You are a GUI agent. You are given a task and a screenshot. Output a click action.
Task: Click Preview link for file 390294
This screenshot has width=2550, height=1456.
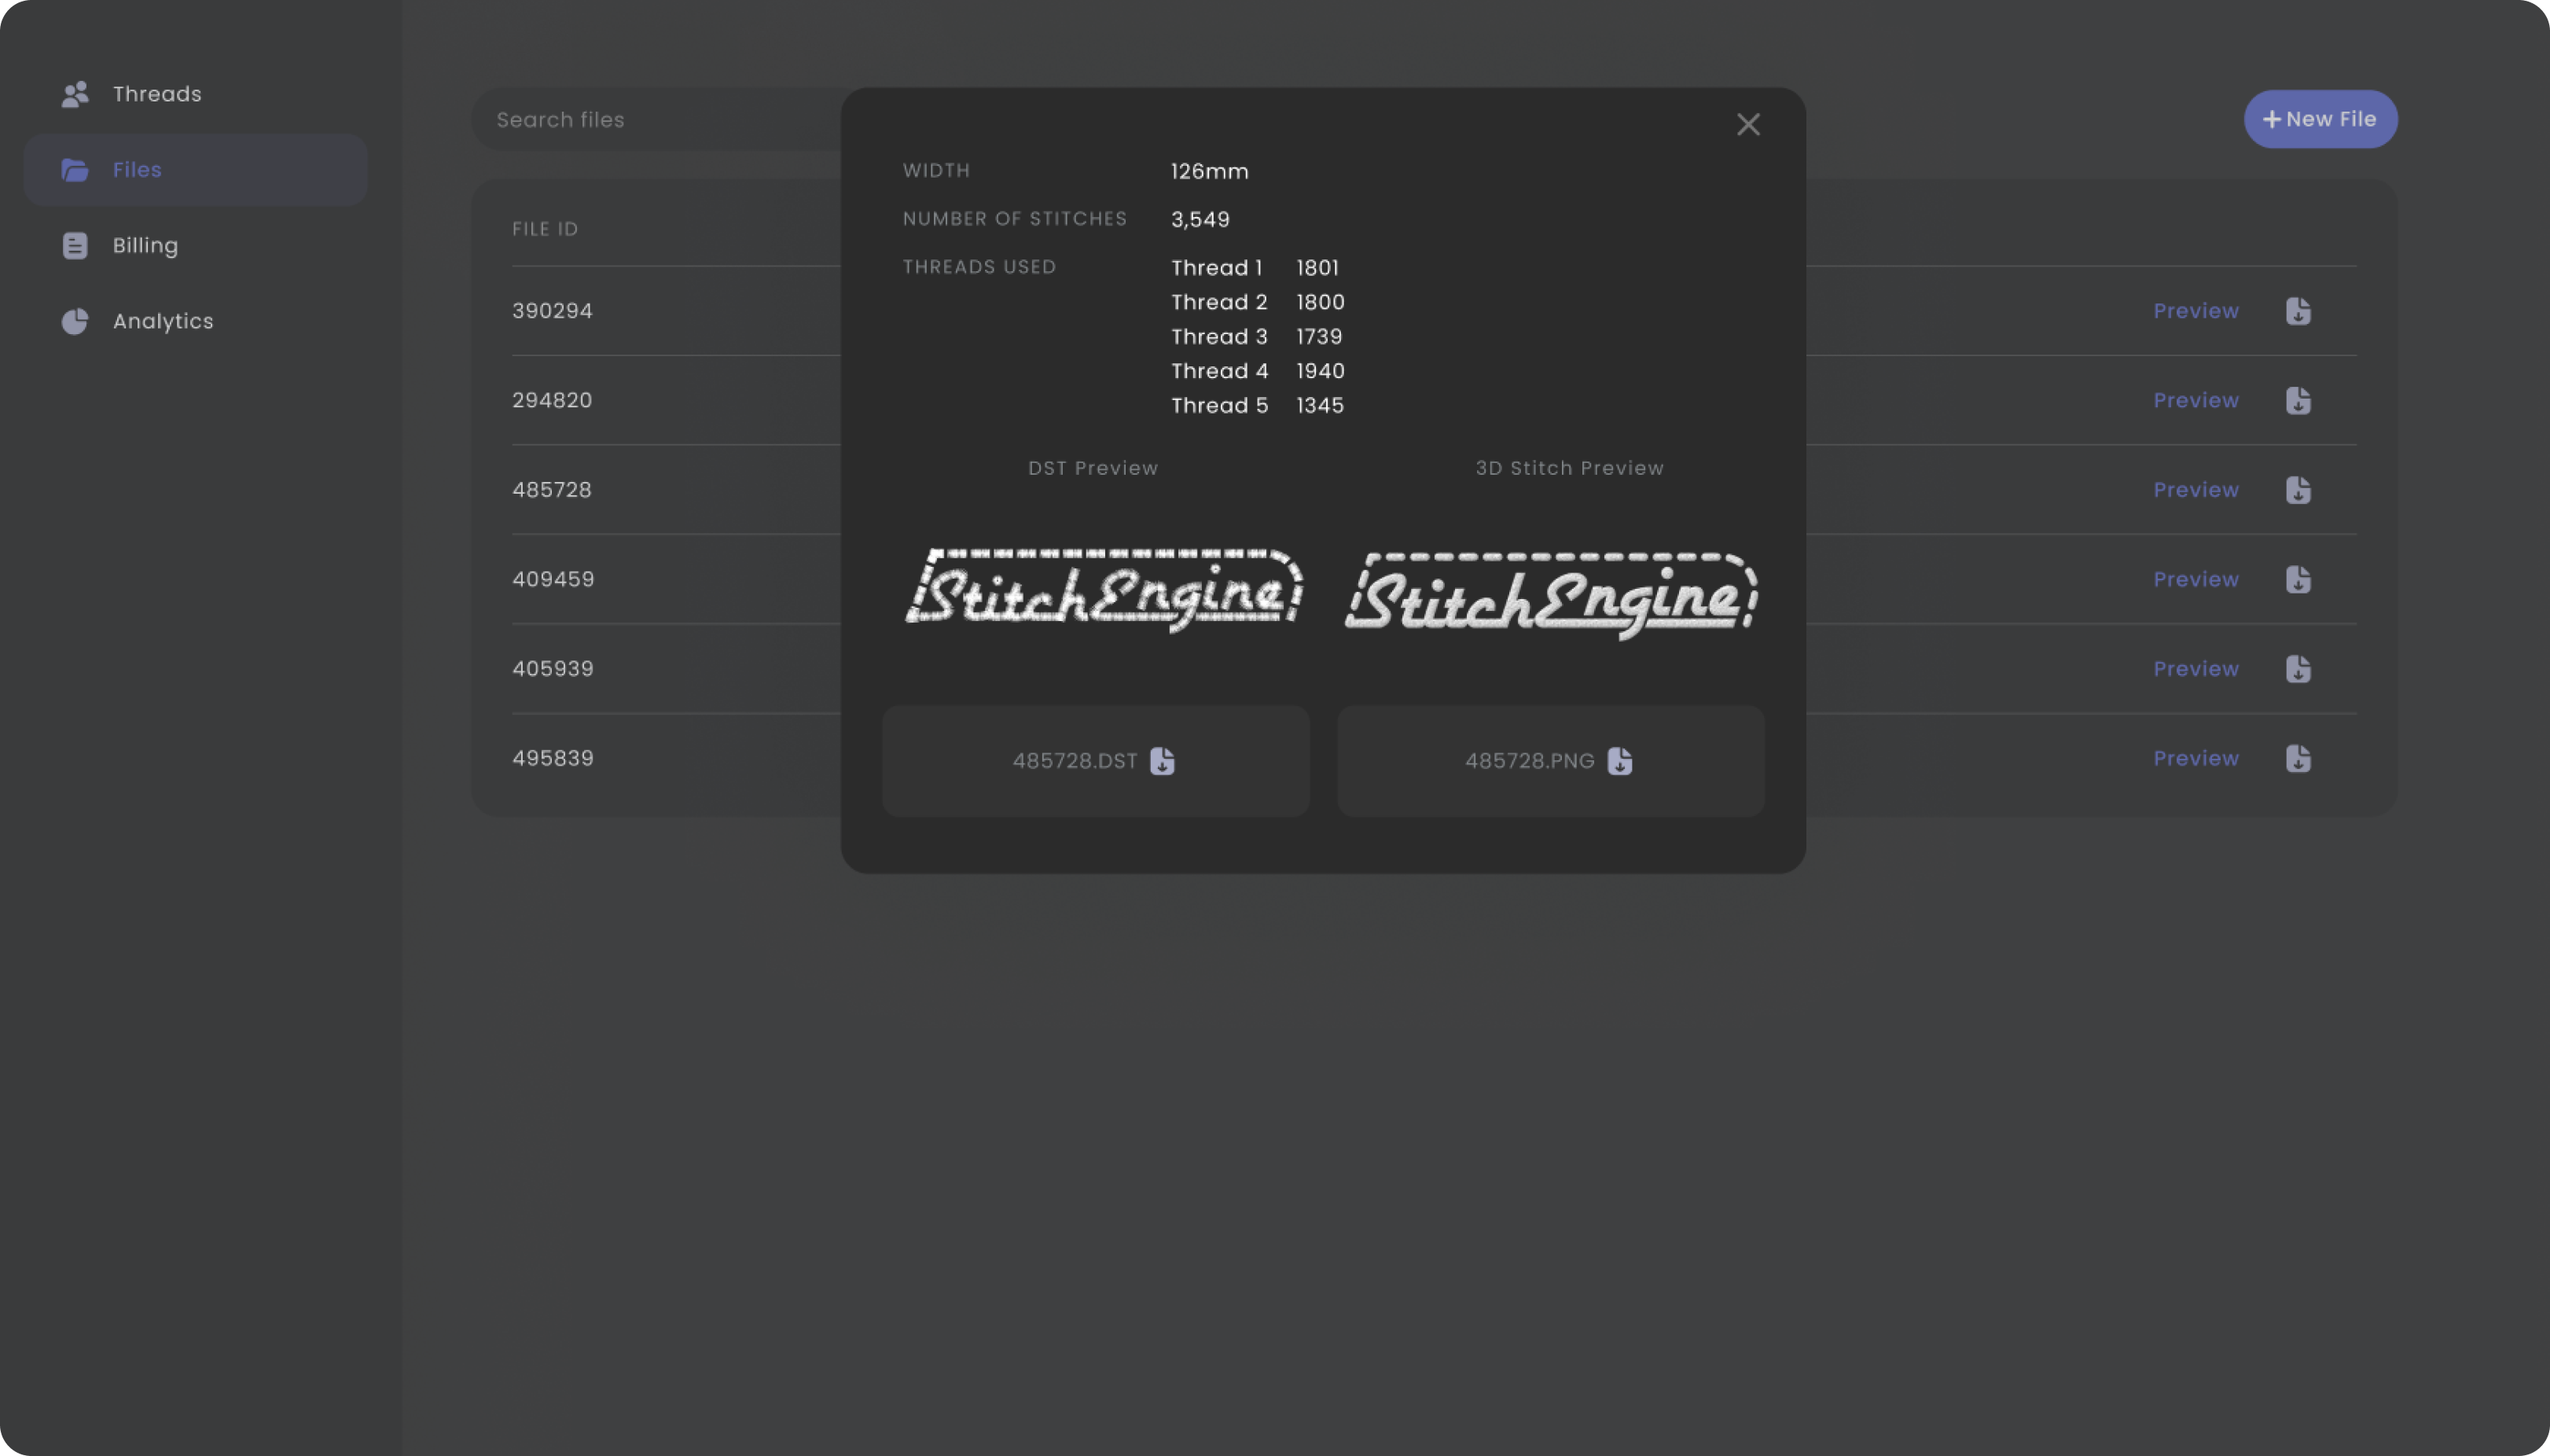(x=2195, y=311)
